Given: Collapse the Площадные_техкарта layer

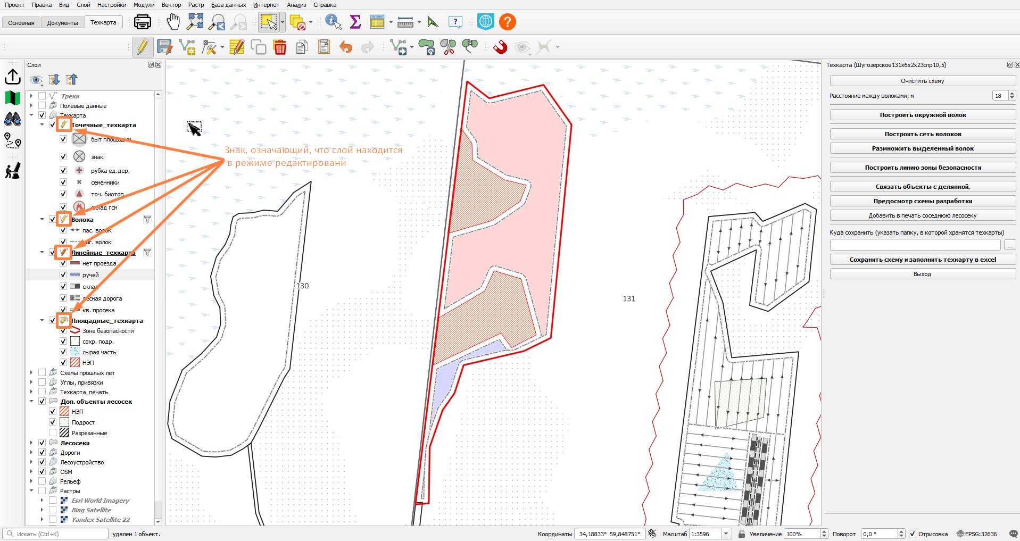Looking at the screenshot, I should pos(42,320).
